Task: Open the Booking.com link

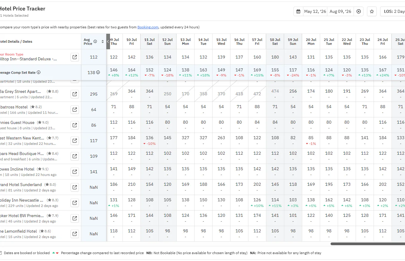Action: pyautogui.click(x=148, y=27)
